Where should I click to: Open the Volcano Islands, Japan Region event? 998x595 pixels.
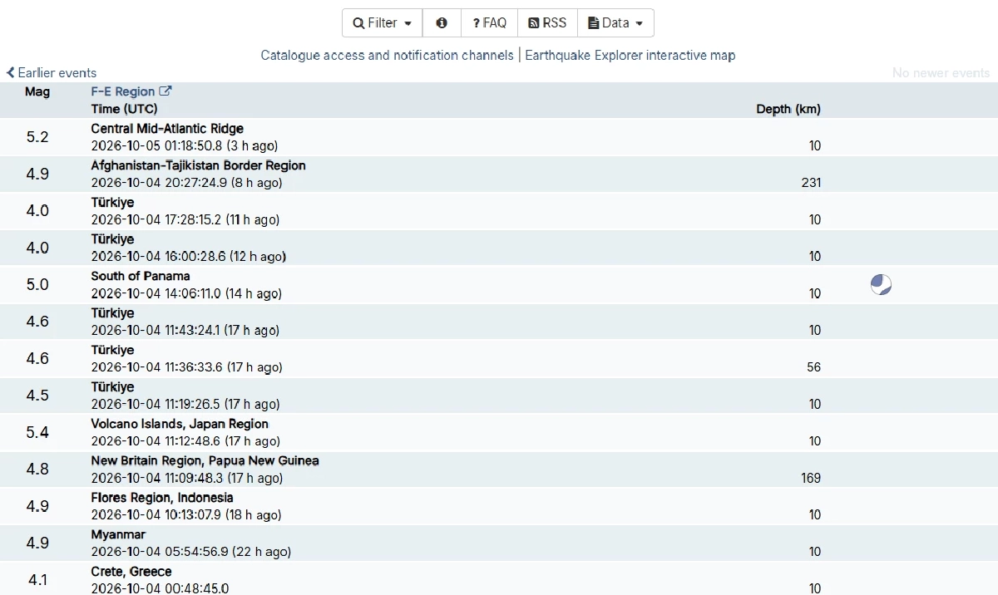pos(499,432)
